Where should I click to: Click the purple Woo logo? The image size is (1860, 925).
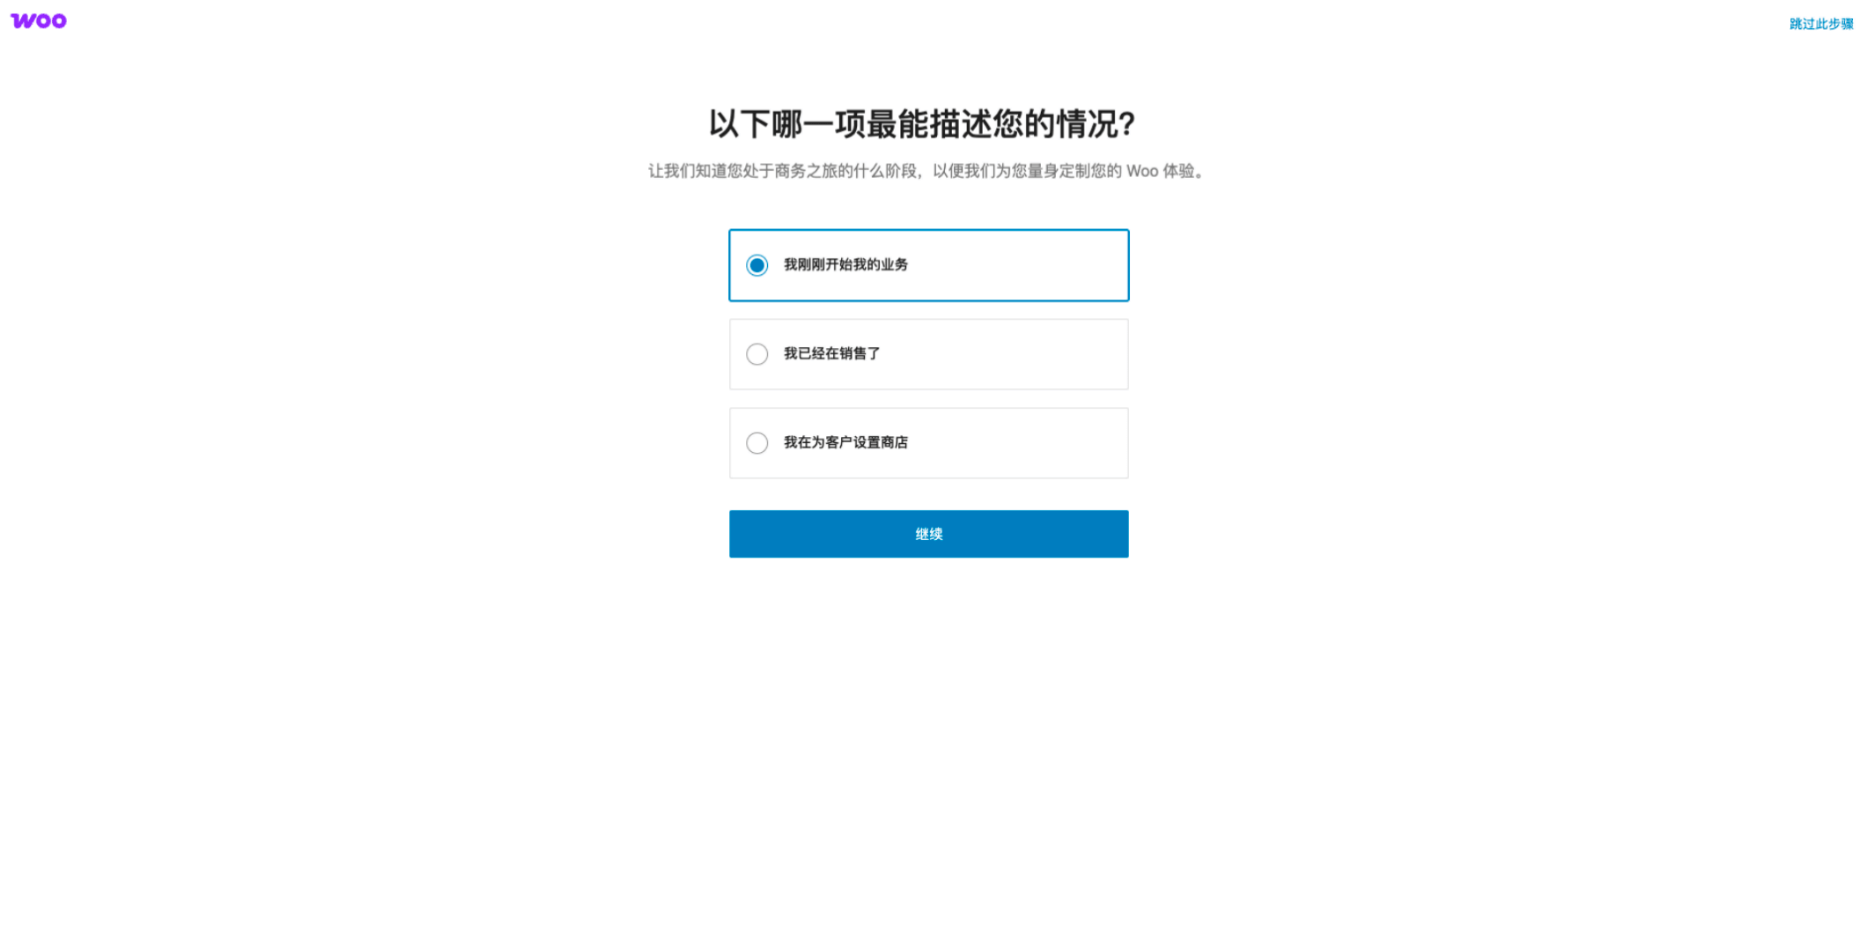pos(38,21)
